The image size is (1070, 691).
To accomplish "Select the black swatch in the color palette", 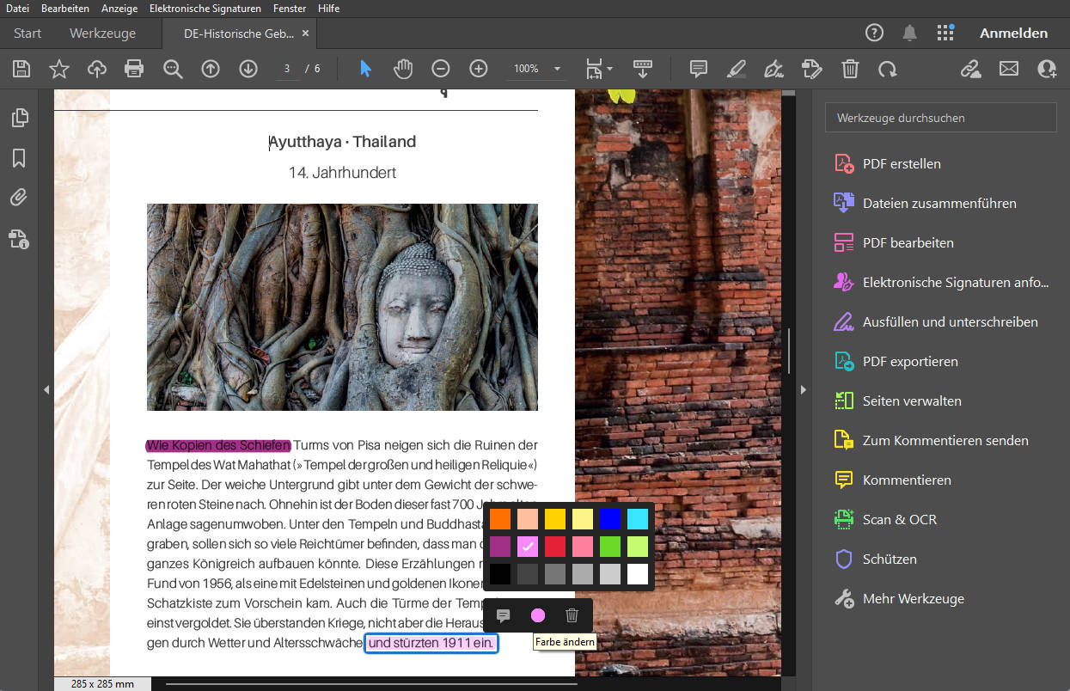I will 500,573.
